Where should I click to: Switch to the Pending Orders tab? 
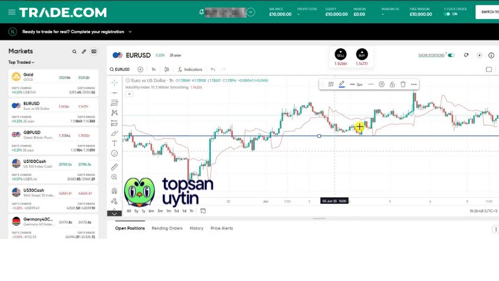click(x=167, y=228)
